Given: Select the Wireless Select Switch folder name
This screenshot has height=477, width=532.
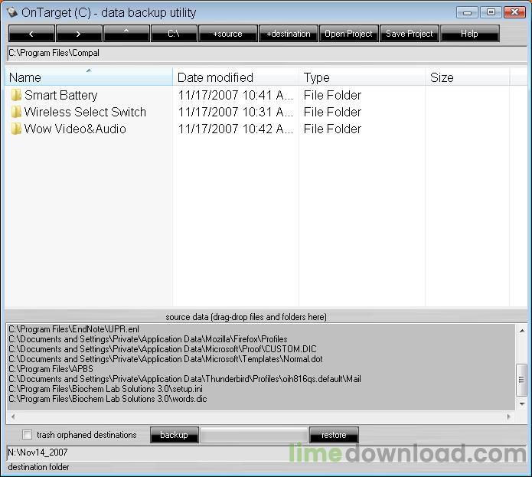Looking at the screenshot, I should tap(85, 112).
